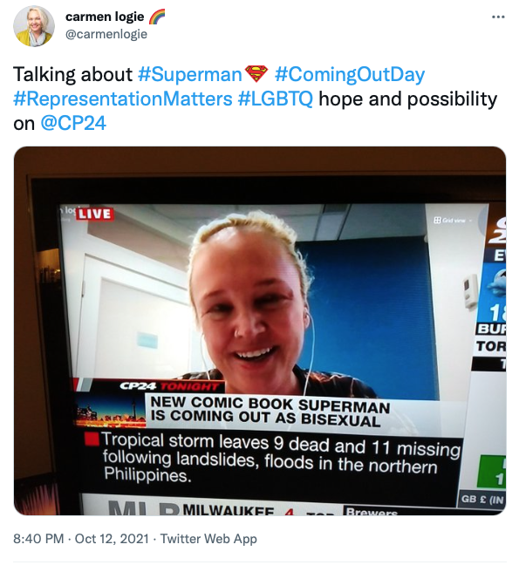Open the #LGBTQ hashtag
Screen dimensions: 519x565
point(276,99)
